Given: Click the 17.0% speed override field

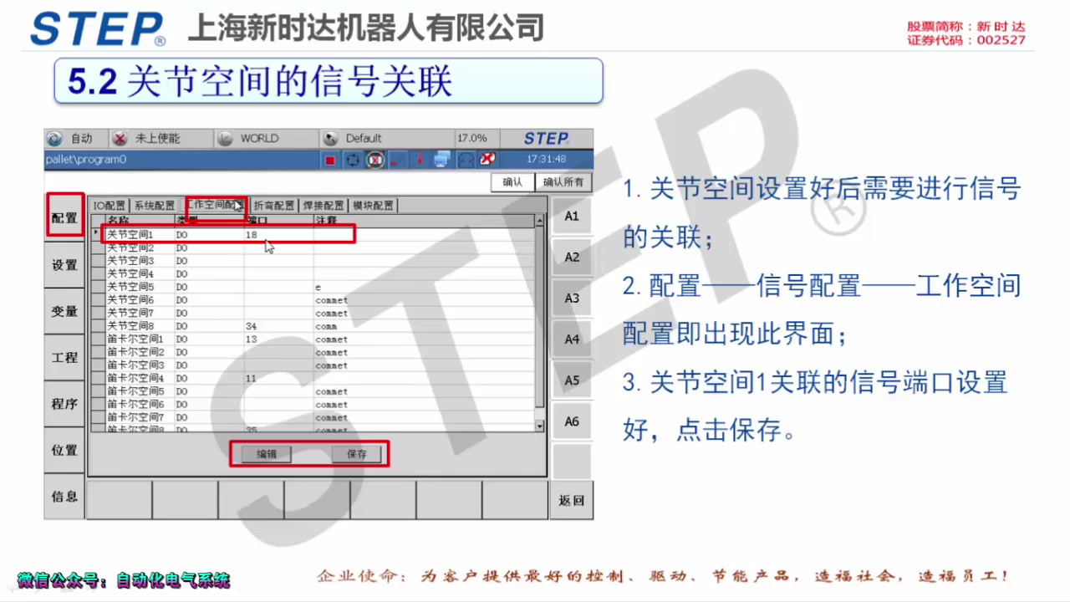Looking at the screenshot, I should 476,139.
